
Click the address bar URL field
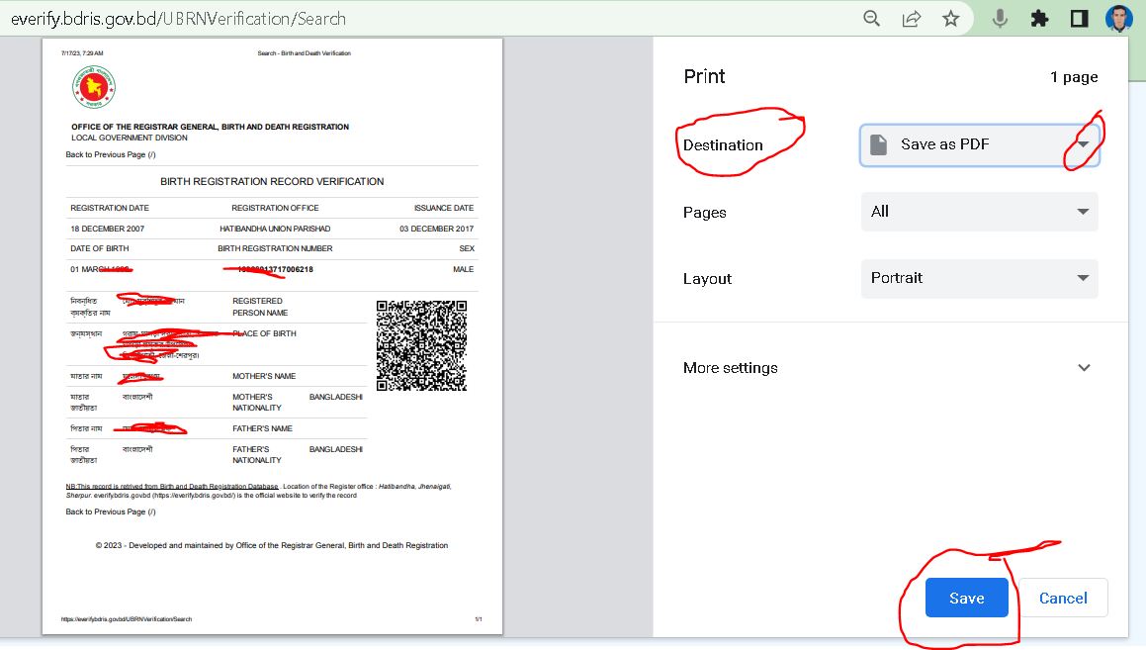tap(396, 19)
